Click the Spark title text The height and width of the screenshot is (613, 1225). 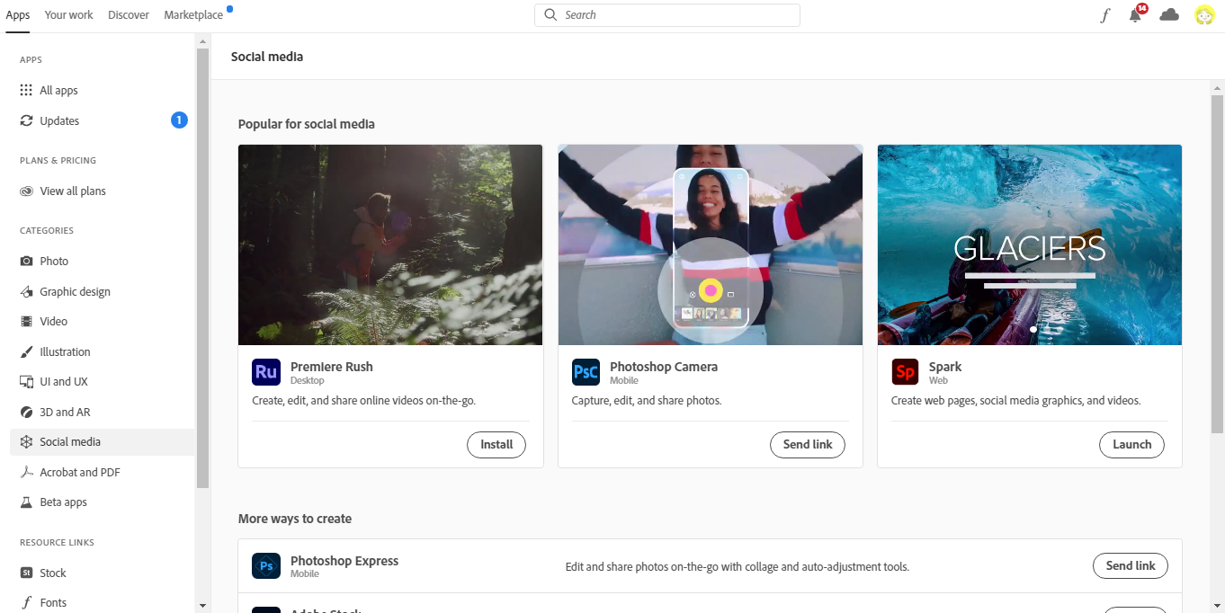pos(945,367)
